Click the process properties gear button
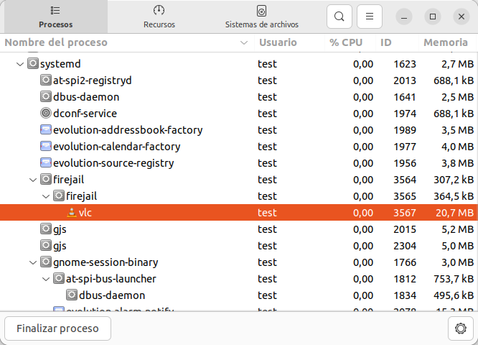Screen dimensions: 478x345 click(460, 329)
